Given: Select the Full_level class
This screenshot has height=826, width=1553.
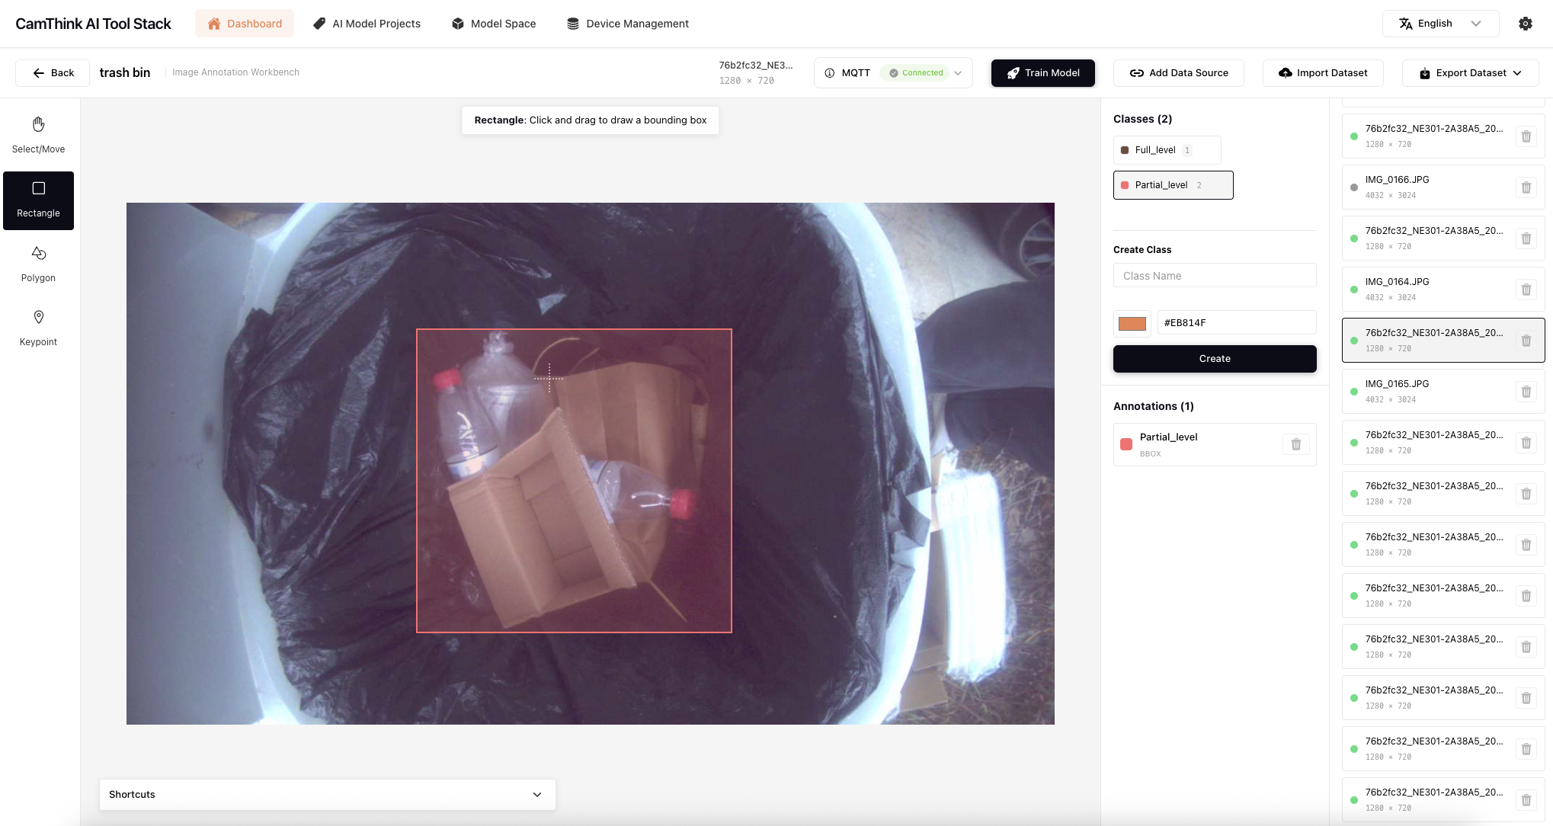Looking at the screenshot, I should pyautogui.click(x=1166, y=150).
